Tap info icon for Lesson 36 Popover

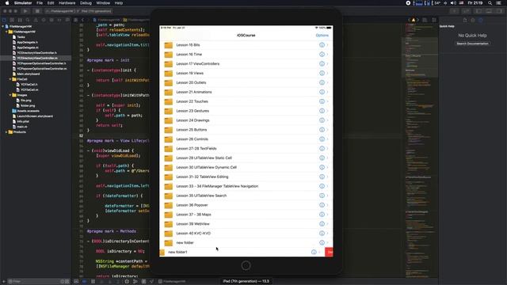[322, 205]
